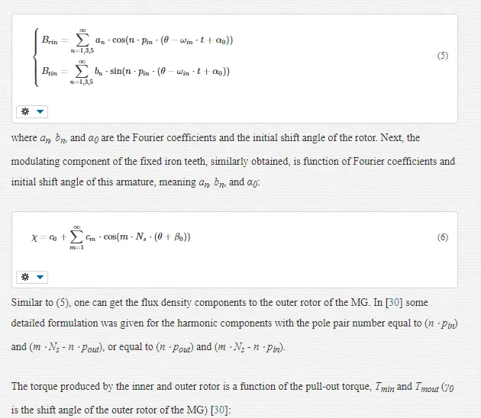Click gear icon under equation (5)
Viewport: 481px width, 418px height.
point(25,111)
